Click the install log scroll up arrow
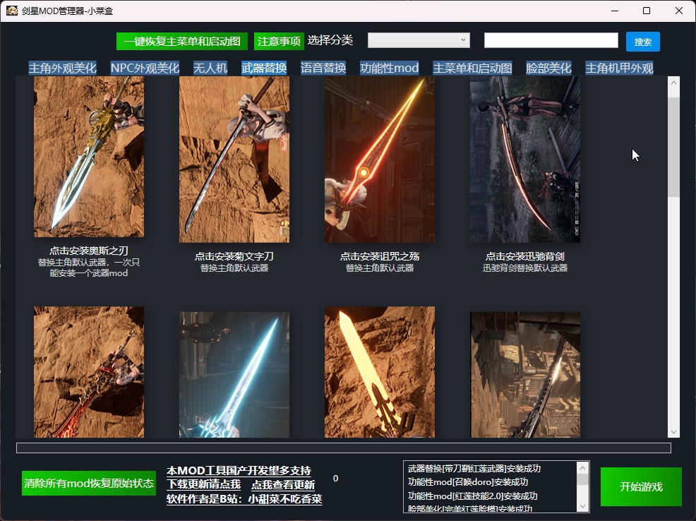 click(583, 468)
